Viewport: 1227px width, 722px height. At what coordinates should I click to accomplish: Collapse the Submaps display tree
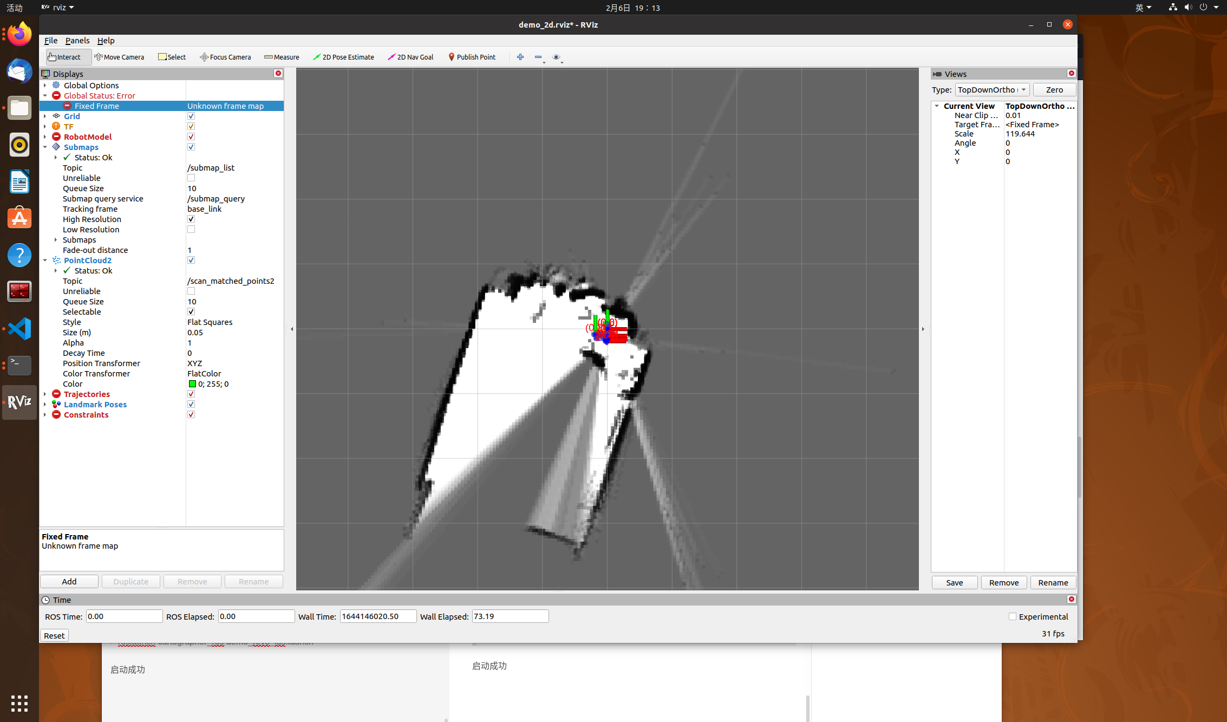(45, 147)
